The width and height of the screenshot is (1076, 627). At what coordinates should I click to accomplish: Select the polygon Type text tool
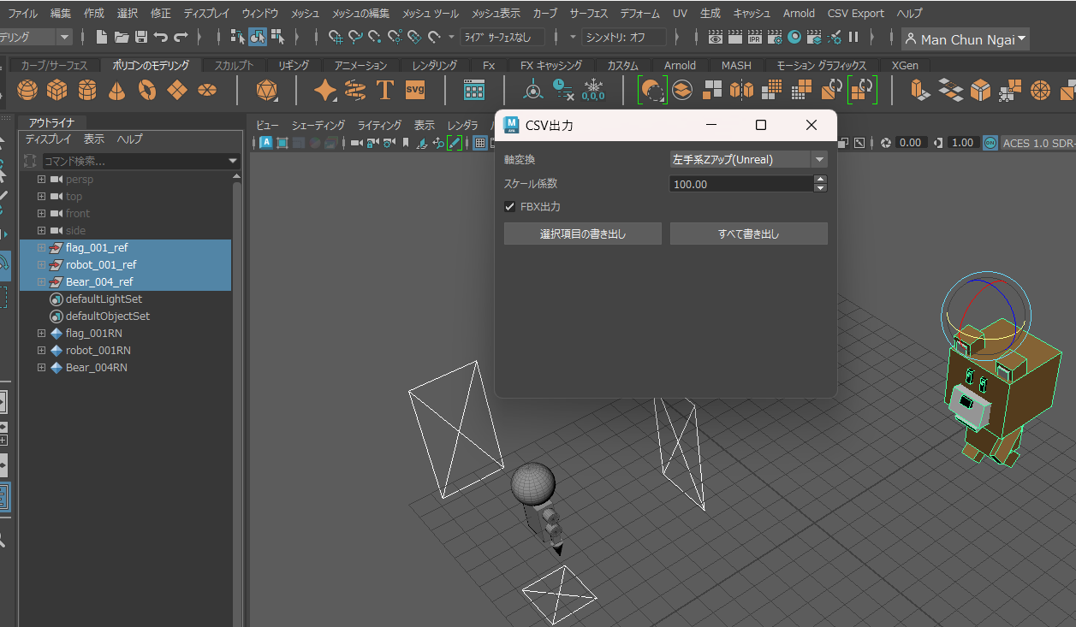pyautogui.click(x=385, y=90)
